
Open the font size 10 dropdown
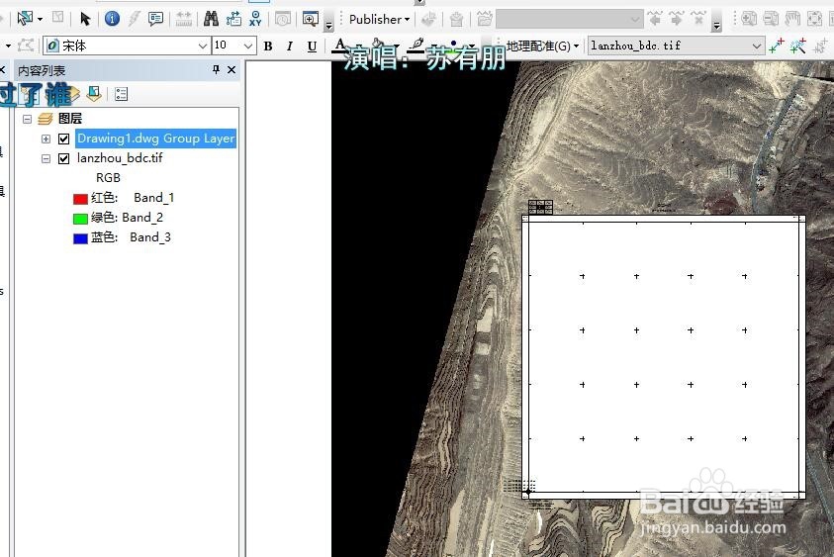[x=248, y=46]
